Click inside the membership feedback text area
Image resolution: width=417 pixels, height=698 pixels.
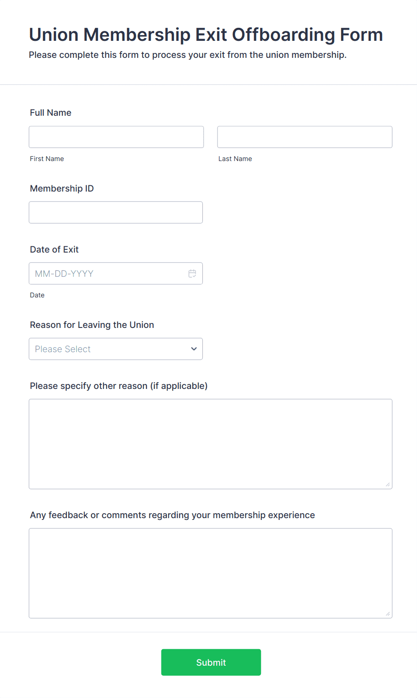point(210,573)
